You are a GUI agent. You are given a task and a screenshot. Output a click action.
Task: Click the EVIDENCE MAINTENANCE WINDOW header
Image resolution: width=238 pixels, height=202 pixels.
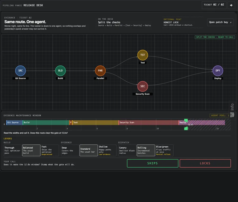coord(22,116)
